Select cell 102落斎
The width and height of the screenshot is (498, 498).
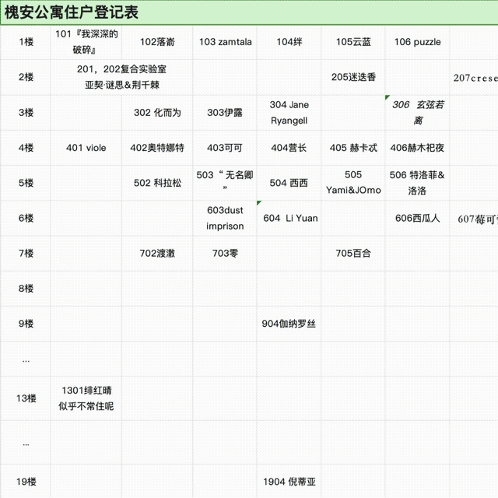pyautogui.click(x=157, y=42)
